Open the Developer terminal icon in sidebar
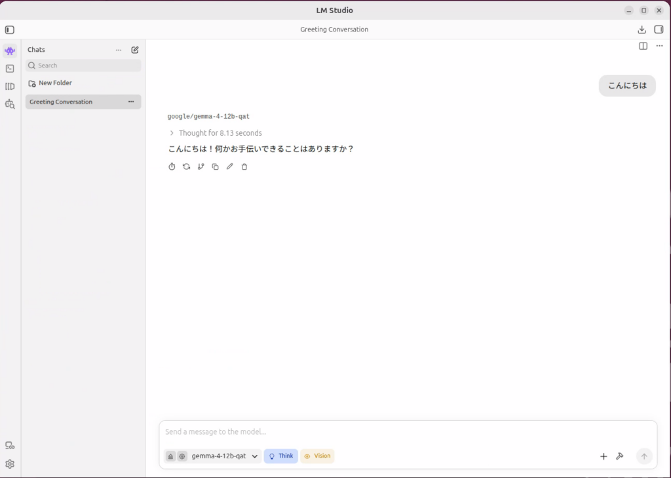671x478 pixels. tap(10, 69)
